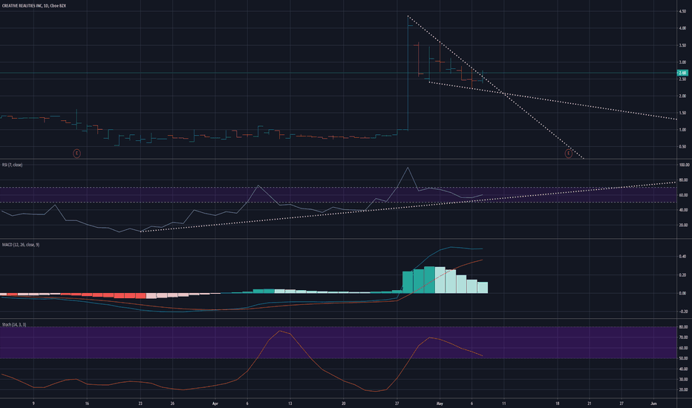Click the Stoch 30.00 scale label
Screen dimensions: 692x408
point(683,379)
